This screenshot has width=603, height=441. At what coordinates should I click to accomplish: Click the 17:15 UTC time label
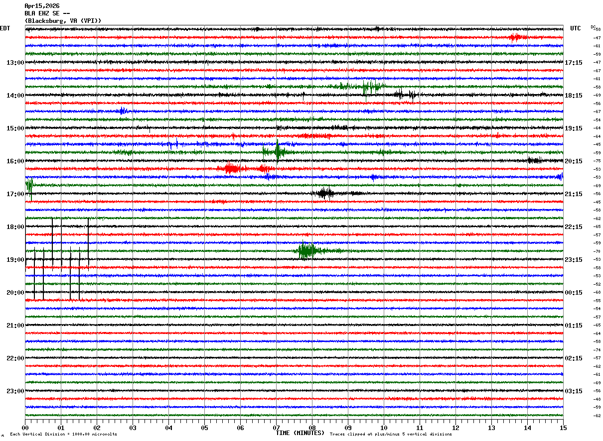(x=574, y=63)
